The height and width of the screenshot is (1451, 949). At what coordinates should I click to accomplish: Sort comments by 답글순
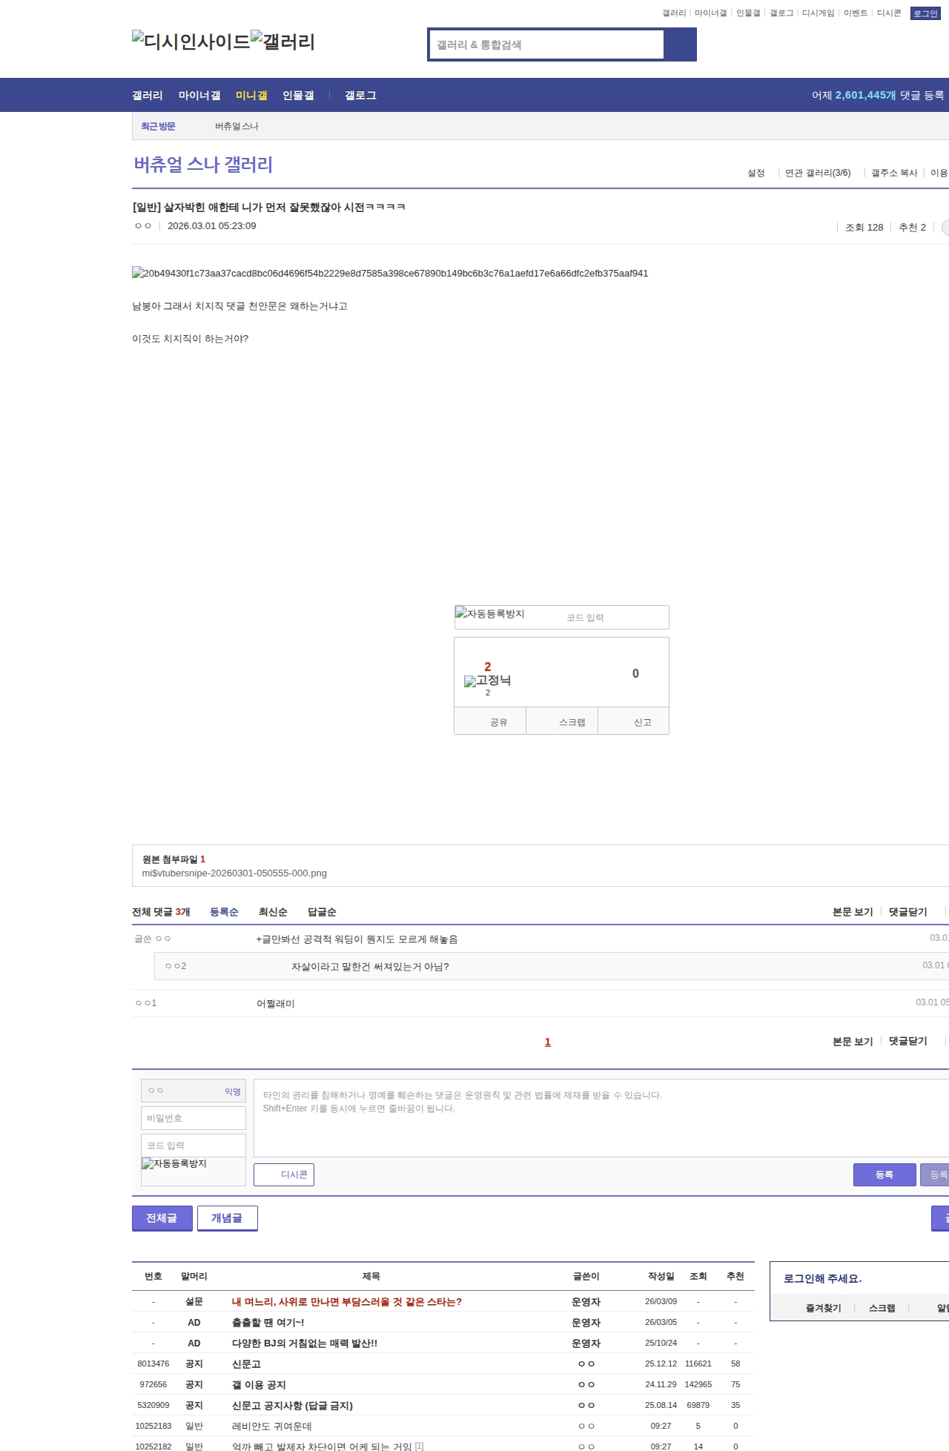322,912
